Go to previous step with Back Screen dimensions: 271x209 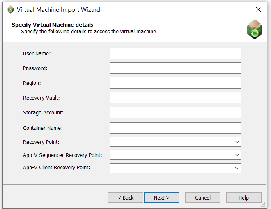pyautogui.click(x=126, y=198)
